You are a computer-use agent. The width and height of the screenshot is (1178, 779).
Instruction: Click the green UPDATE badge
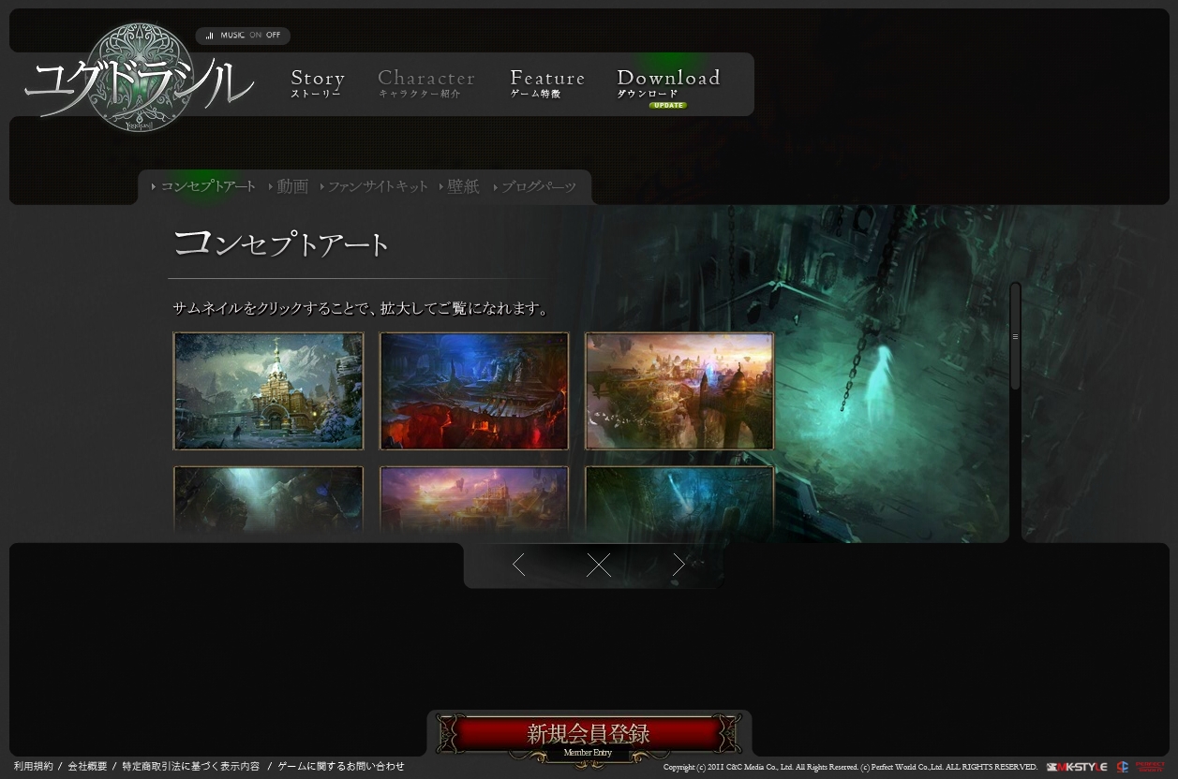tap(668, 106)
